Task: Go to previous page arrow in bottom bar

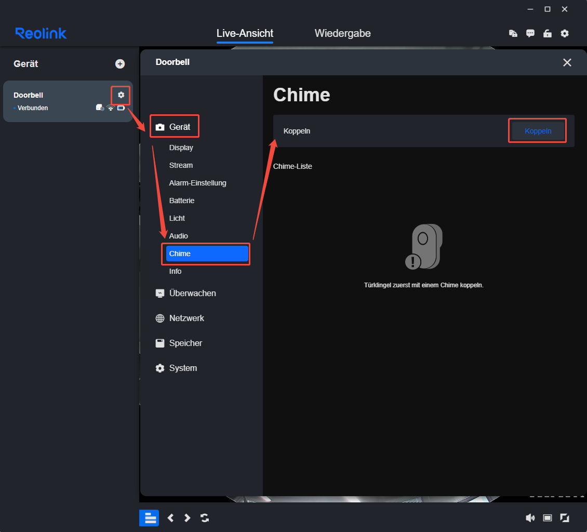Action: [x=171, y=518]
